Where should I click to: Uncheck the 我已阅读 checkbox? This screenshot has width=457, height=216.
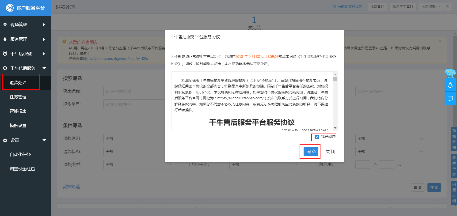tap(317, 137)
